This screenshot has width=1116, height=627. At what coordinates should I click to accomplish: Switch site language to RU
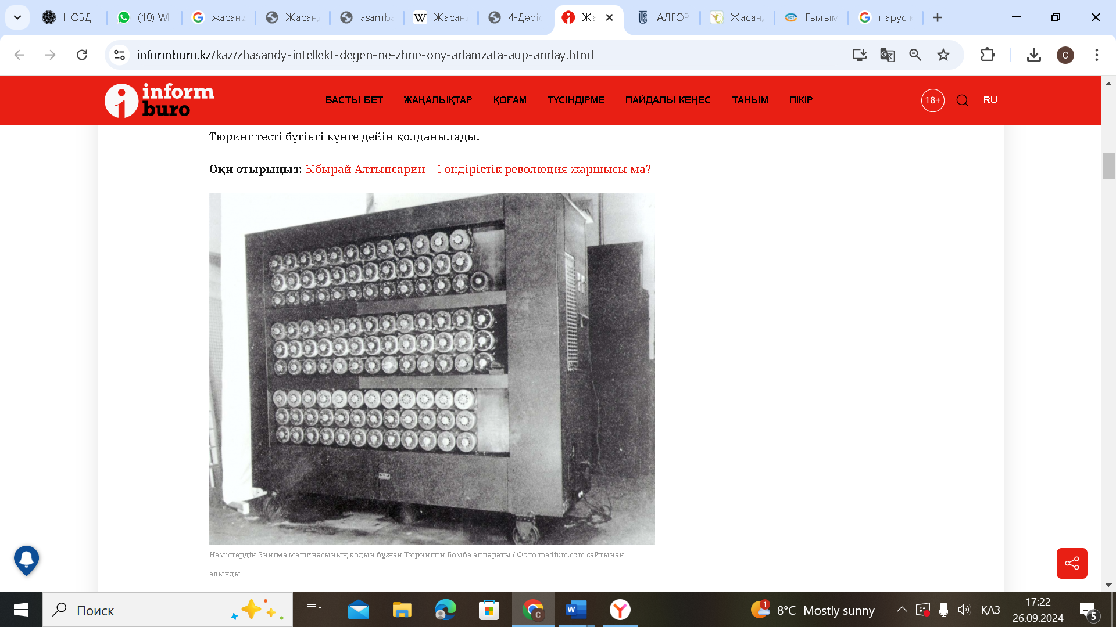[990, 100]
